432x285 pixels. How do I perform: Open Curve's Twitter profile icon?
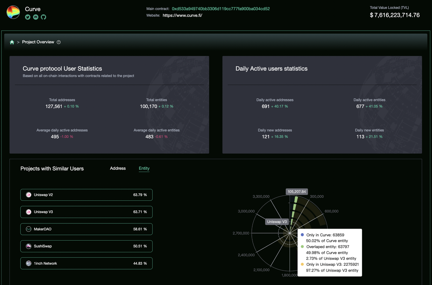tap(28, 17)
